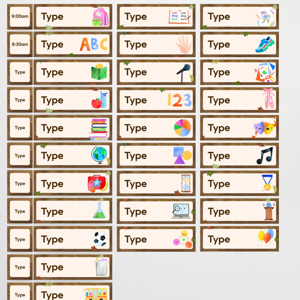Select the music notes icon
Screen dimensions: 300x300
point(265,155)
